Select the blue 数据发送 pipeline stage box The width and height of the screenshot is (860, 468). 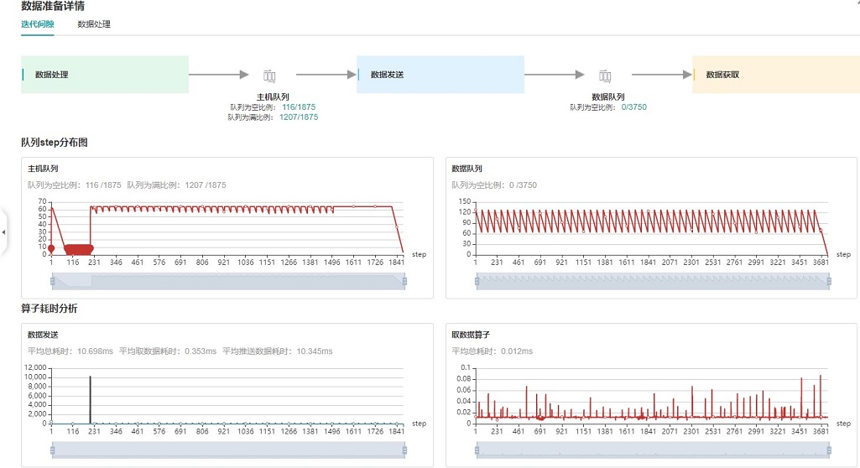[440, 75]
